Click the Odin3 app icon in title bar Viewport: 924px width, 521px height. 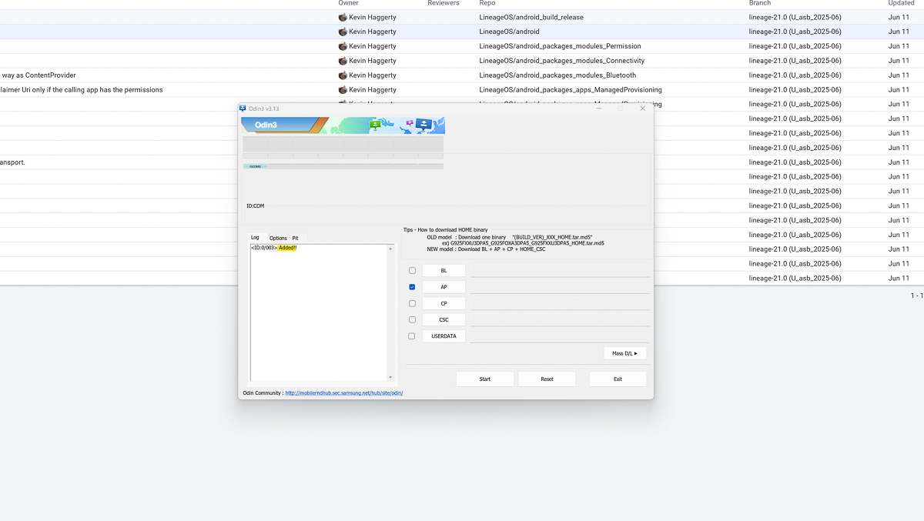(x=243, y=109)
